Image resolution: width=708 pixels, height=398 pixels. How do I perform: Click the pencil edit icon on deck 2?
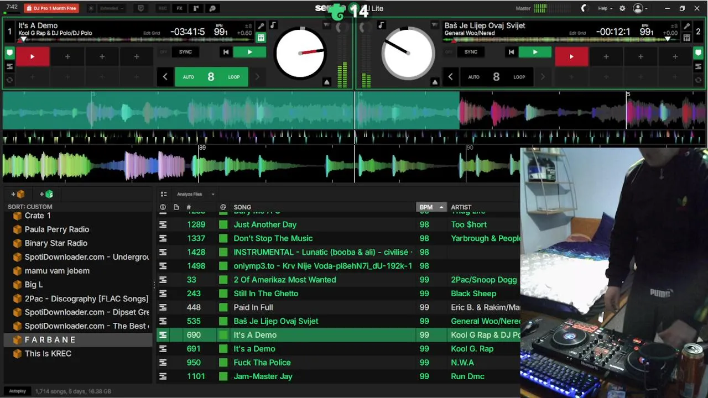pos(686,26)
